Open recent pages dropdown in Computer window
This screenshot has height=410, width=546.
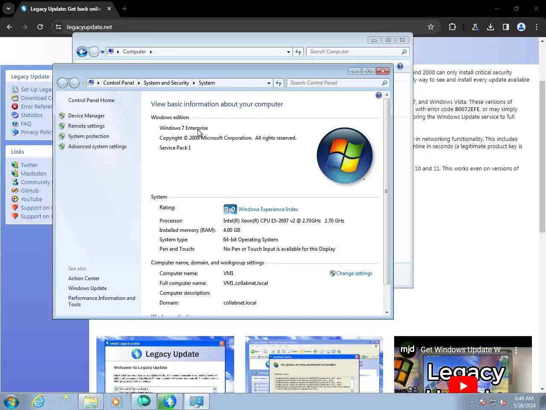(102, 52)
